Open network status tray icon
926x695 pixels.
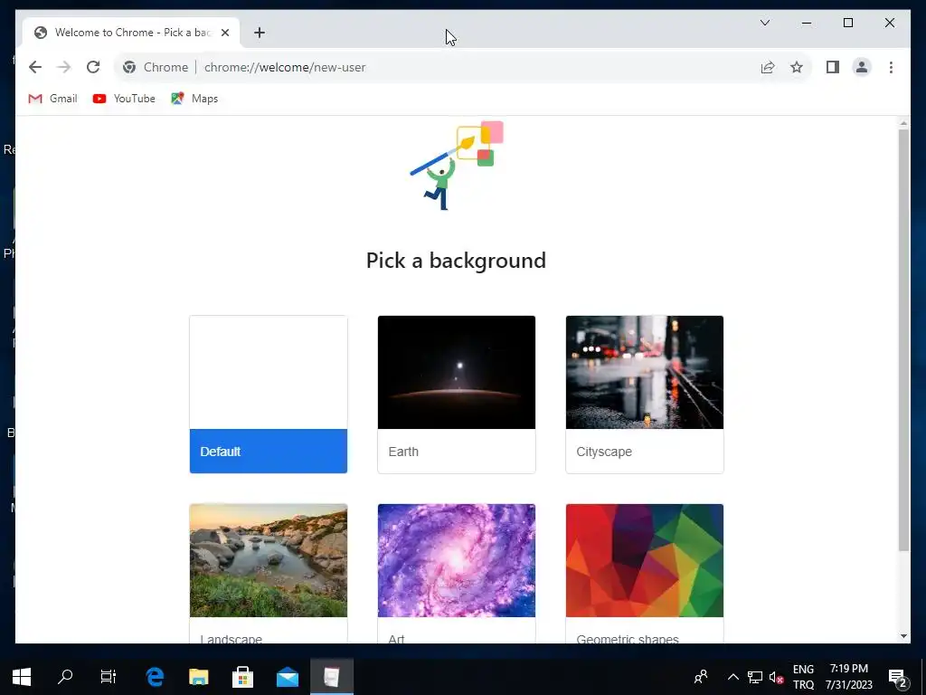(755, 677)
